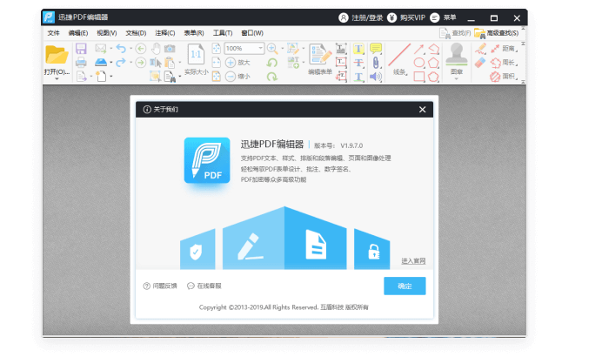Image resolution: width=602 pixels, height=357 pixels.
Task: Select the Distance (距离) measuring tool
Action: pos(504,49)
